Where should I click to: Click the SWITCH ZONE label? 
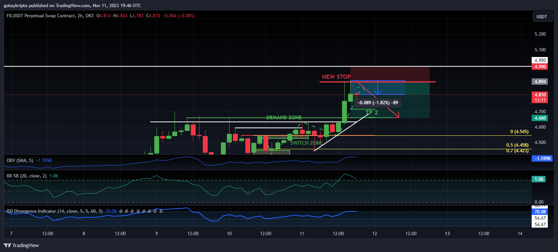pos(306,143)
